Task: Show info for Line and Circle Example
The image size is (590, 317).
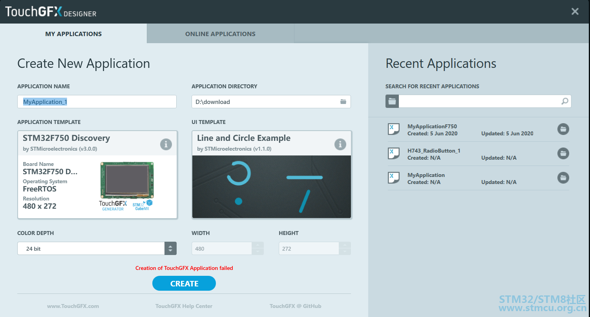Action: pyautogui.click(x=340, y=144)
